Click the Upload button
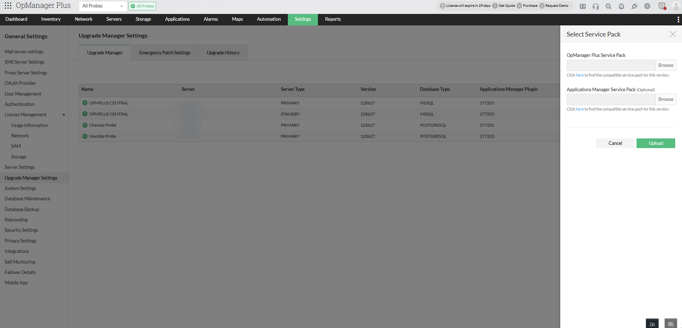Screen dimensions: 682x328 point(656,143)
